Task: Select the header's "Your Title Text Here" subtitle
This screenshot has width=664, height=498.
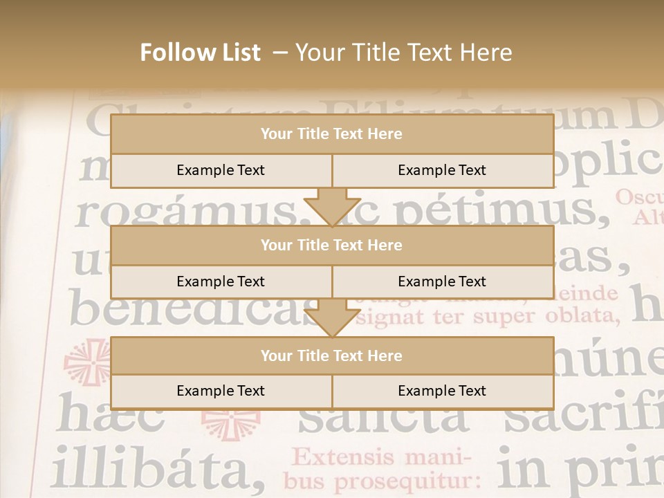Action: [403, 53]
